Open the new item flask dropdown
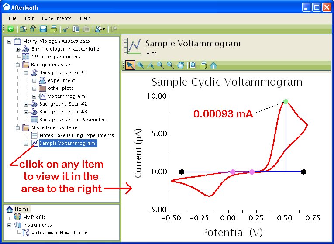This screenshot has height=244, width=334. point(100,29)
